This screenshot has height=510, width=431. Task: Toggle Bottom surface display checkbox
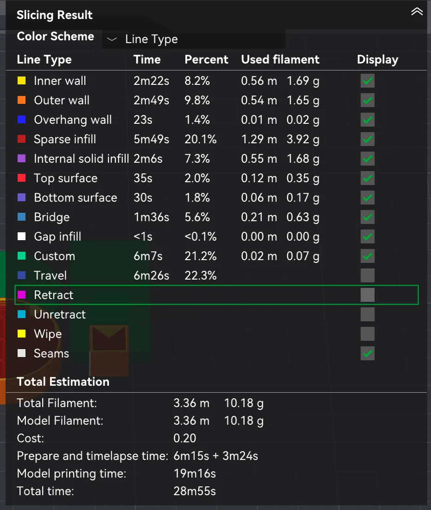[368, 198]
